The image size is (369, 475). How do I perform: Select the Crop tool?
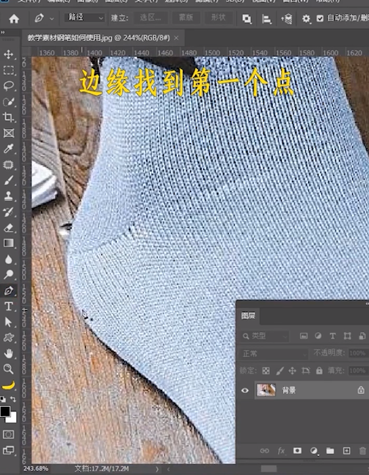point(9,117)
